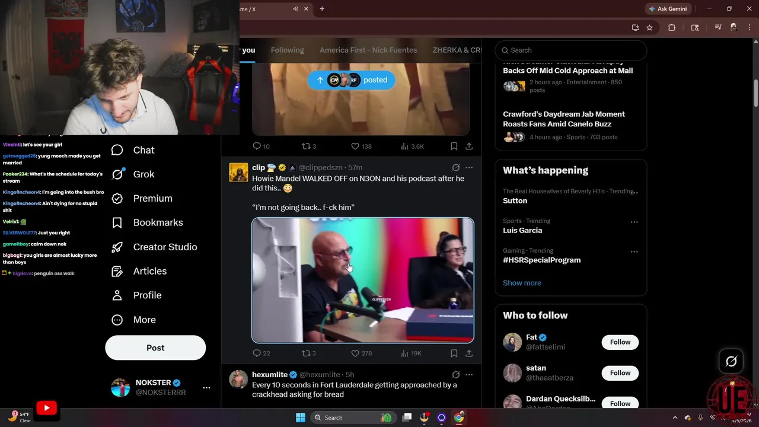Open America First - Nick Fuentes tab

(368, 50)
